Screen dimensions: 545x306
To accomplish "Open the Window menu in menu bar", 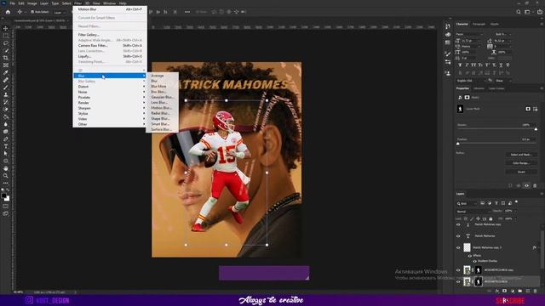I will [109, 3].
